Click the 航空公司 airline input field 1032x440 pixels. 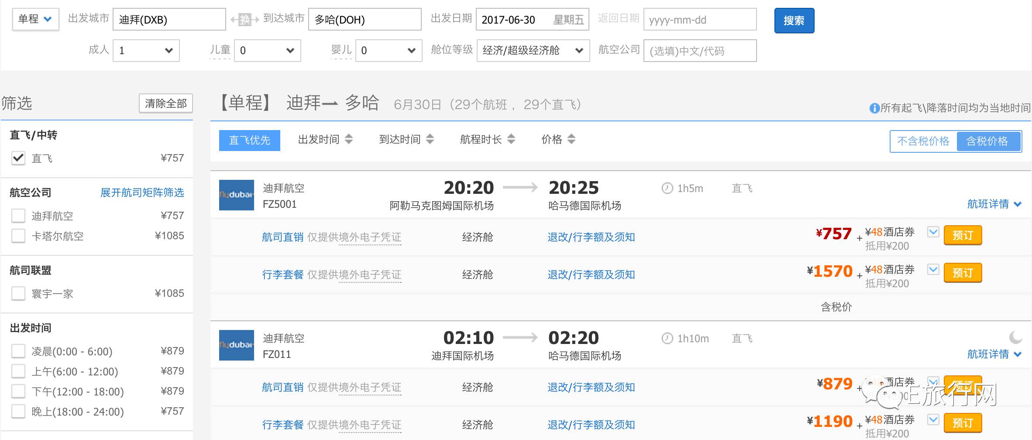(699, 51)
